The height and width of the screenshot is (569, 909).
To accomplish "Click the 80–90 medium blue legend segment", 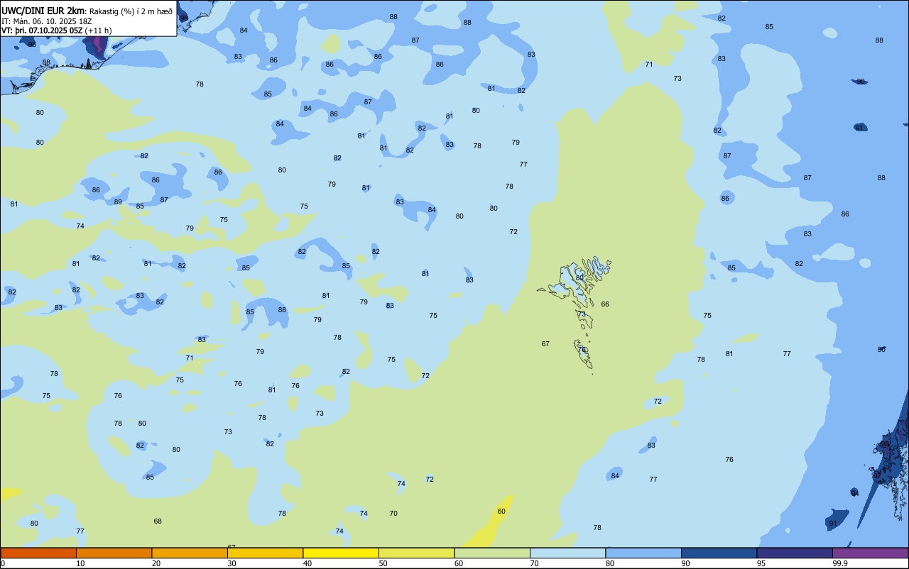I will point(643,553).
